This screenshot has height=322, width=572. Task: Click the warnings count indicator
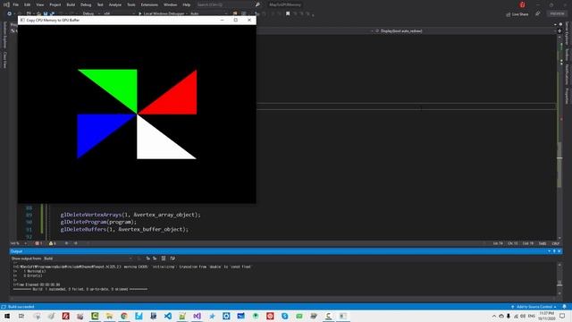(52, 243)
